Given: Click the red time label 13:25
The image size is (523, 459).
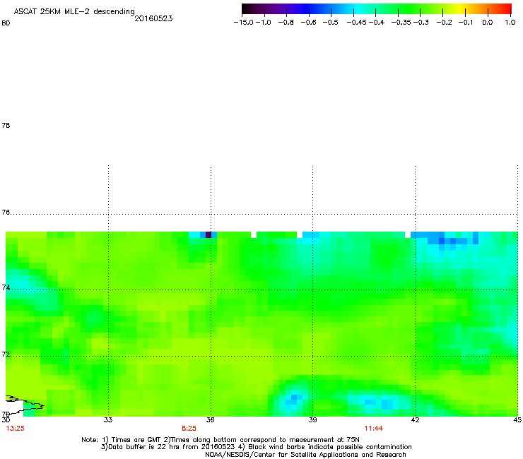Looking at the screenshot, I should [x=15, y=429].
